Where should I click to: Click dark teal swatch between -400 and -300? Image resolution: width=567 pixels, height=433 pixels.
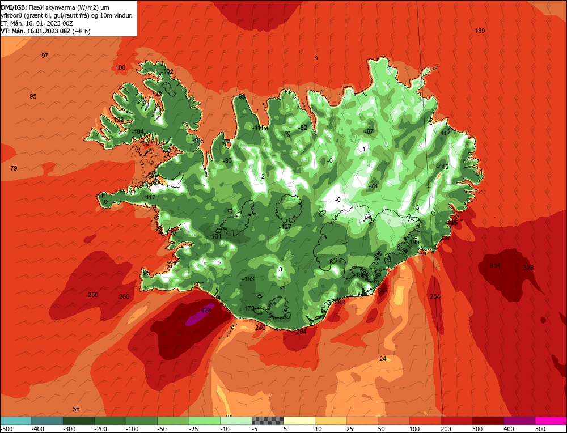tap(48, 421)
